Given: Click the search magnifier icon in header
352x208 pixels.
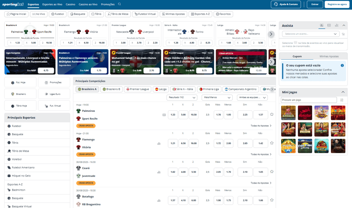Looking at the screenshot, I should point(119,4).
